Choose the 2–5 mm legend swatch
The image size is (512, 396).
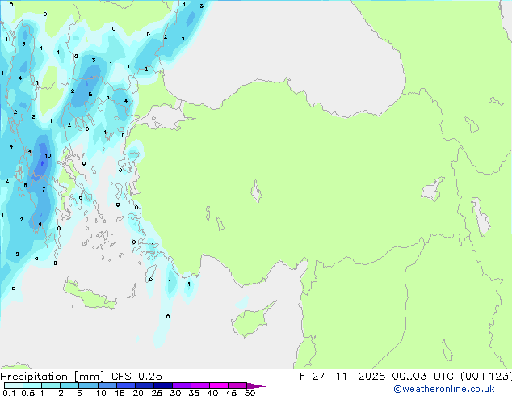(69, 385)
